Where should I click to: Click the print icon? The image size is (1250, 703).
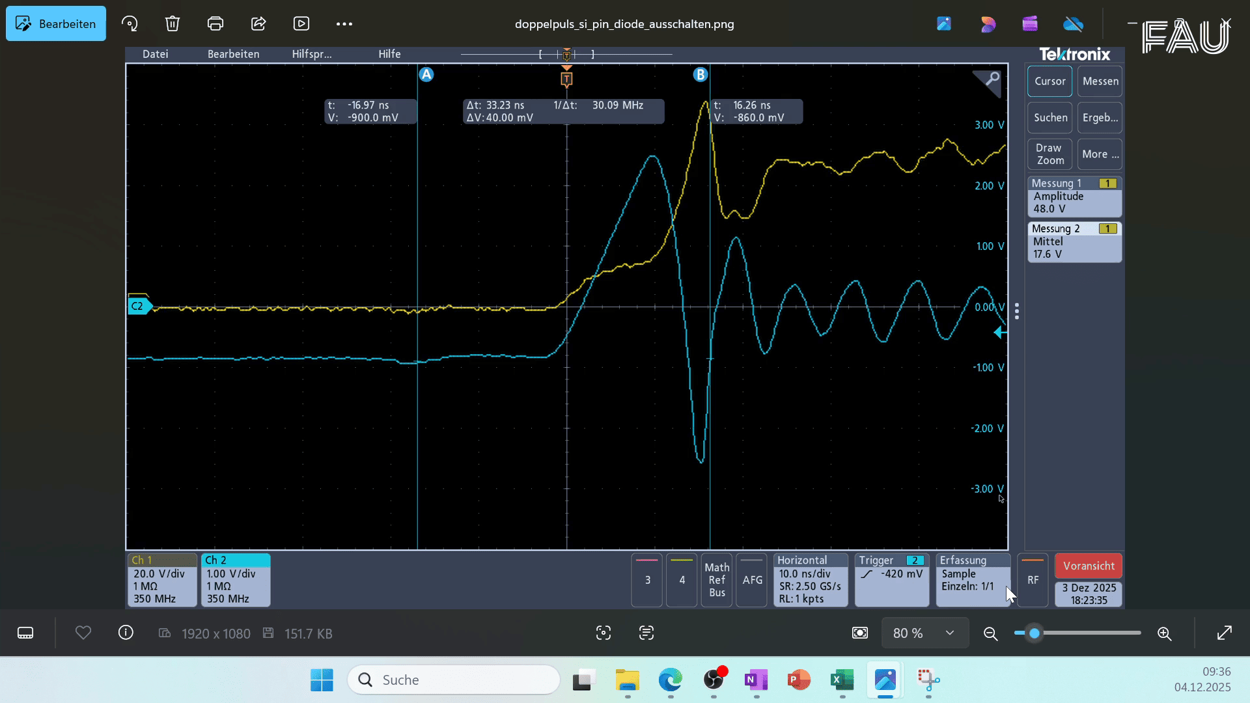[x=215, y=24]
